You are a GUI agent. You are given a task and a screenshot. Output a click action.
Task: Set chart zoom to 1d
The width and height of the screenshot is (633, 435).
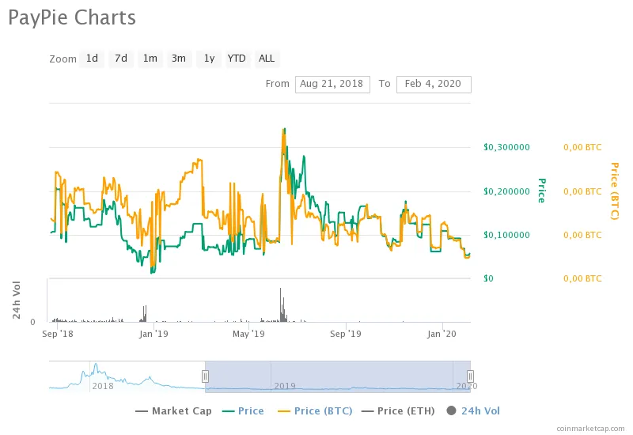click(92, 59)
